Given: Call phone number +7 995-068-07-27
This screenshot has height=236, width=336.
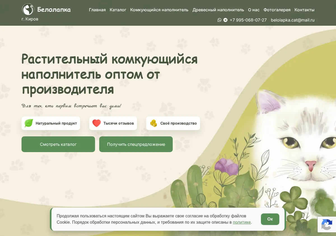Looking at the screenshot, I should [248, 20].
